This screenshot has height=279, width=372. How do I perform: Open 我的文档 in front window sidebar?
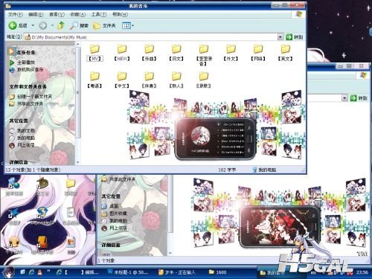[26, 130]
